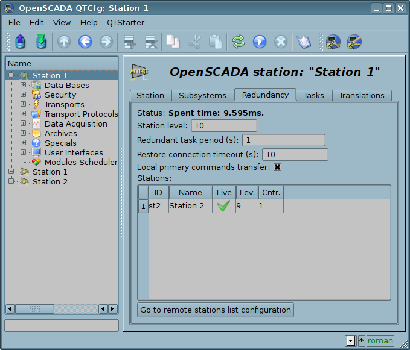The height and width of the screenshot is (350, 410).
Task: Click the tree scrollbar's left arrow at the far left
Action: 10,309
